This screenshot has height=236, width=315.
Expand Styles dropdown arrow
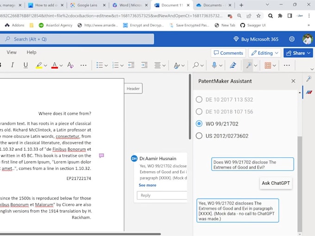pyautogui.click(x=183, y=65)
